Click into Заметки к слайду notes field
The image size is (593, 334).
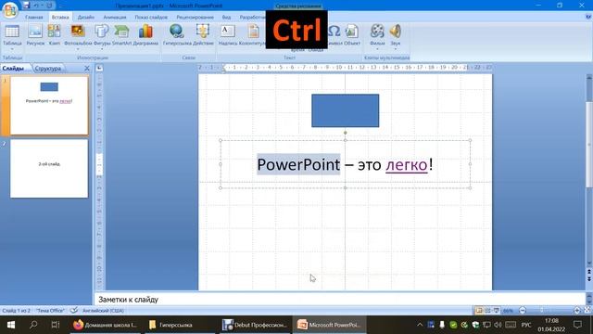tap(340, 299)
